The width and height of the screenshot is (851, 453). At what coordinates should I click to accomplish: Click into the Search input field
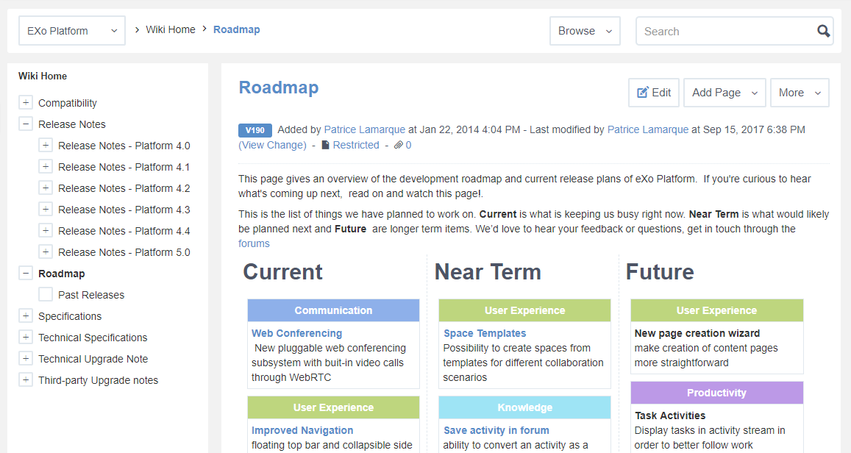724,32
